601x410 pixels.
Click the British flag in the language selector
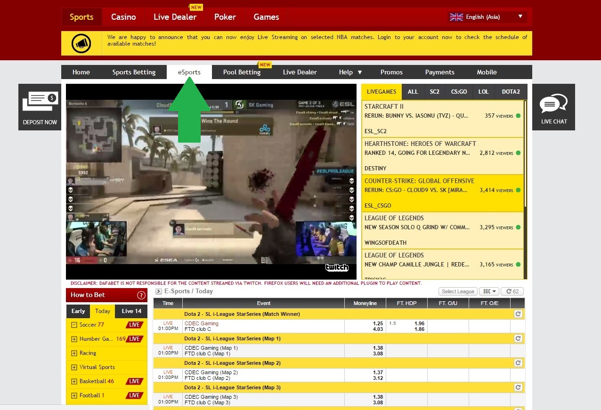[455, 16]
